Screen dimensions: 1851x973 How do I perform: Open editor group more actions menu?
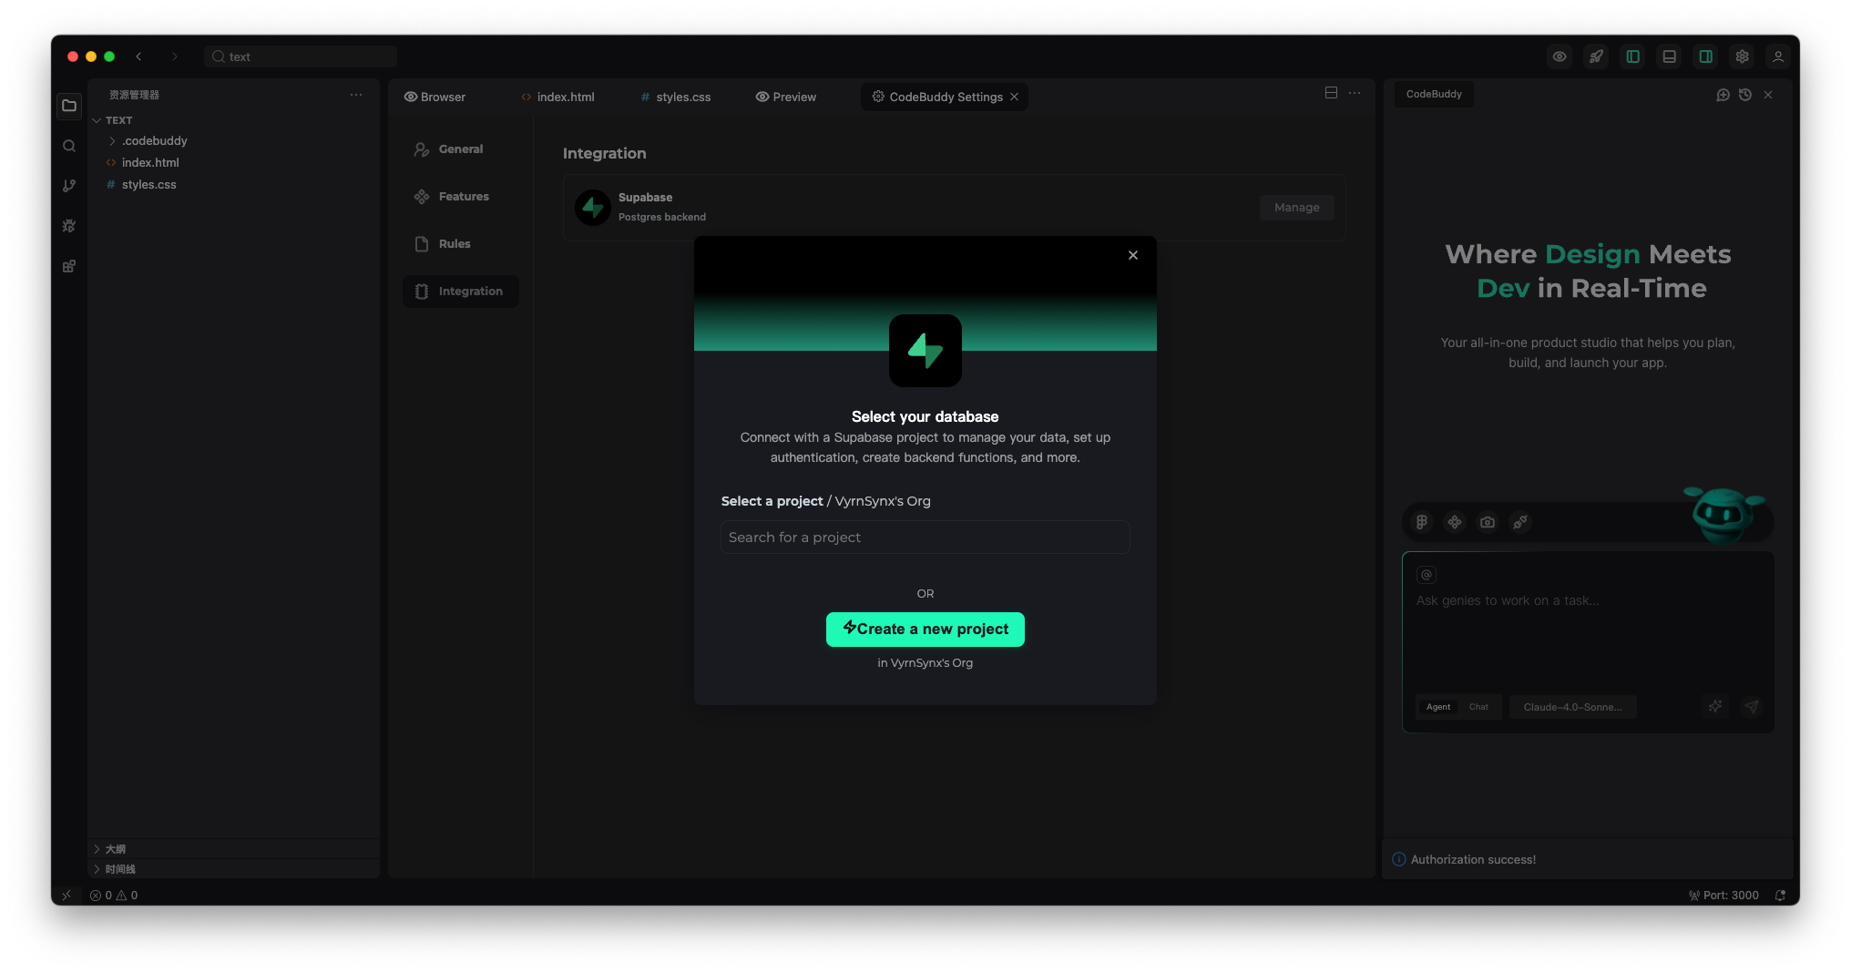coord(1355,93)
